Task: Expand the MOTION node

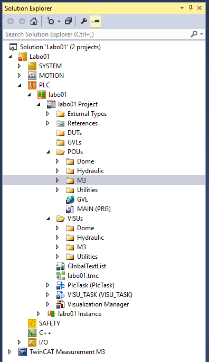Action: pos(20,76)
